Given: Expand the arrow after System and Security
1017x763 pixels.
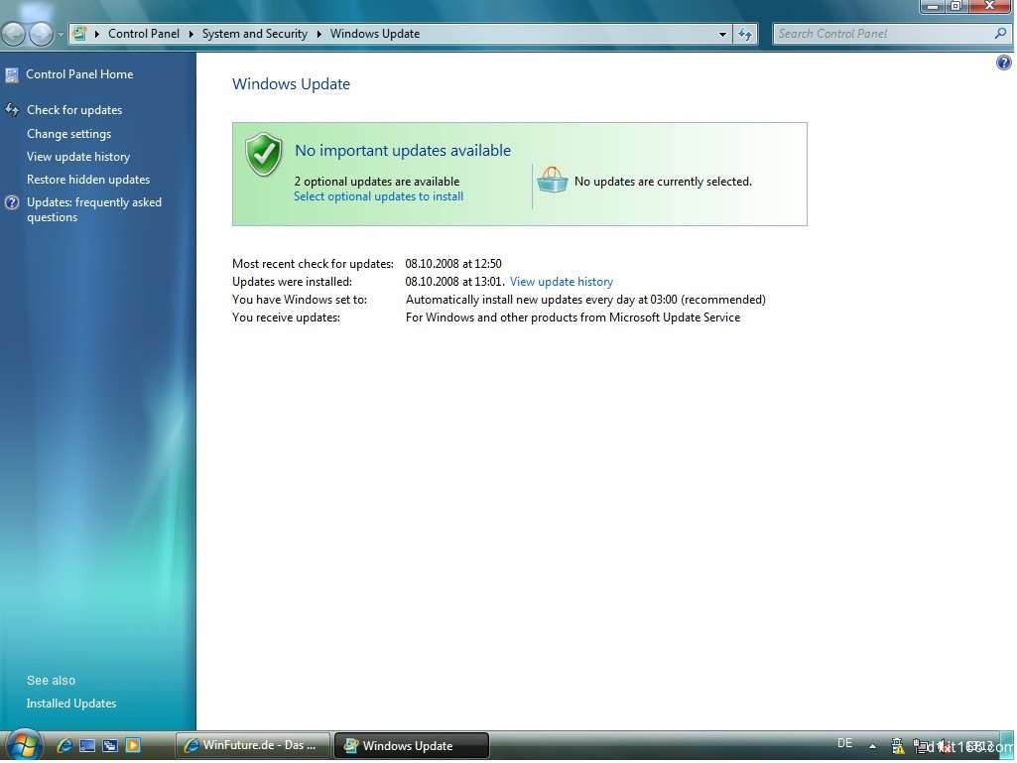Looking at the screenshot, I should coord(319,34).
